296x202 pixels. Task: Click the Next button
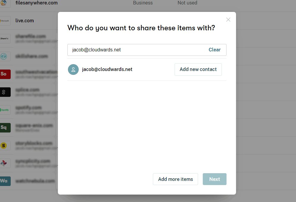tap(214, 179)
